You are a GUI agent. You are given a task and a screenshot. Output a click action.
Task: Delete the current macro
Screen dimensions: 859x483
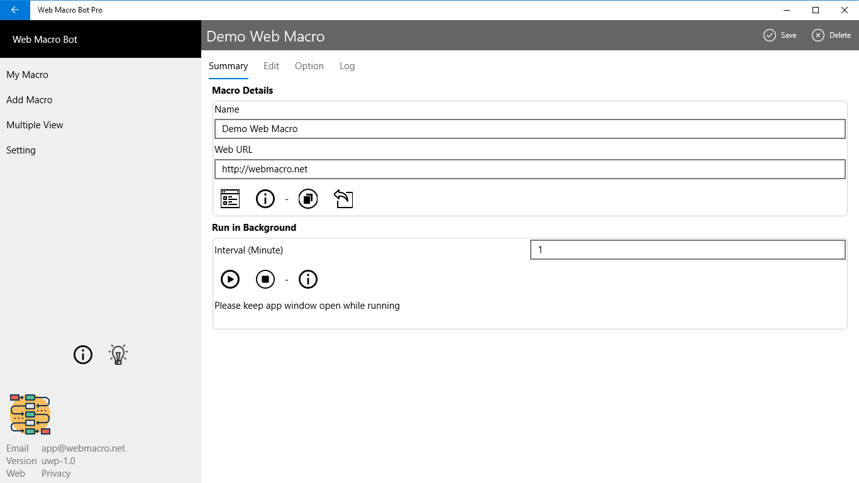[x=831, y=35]
